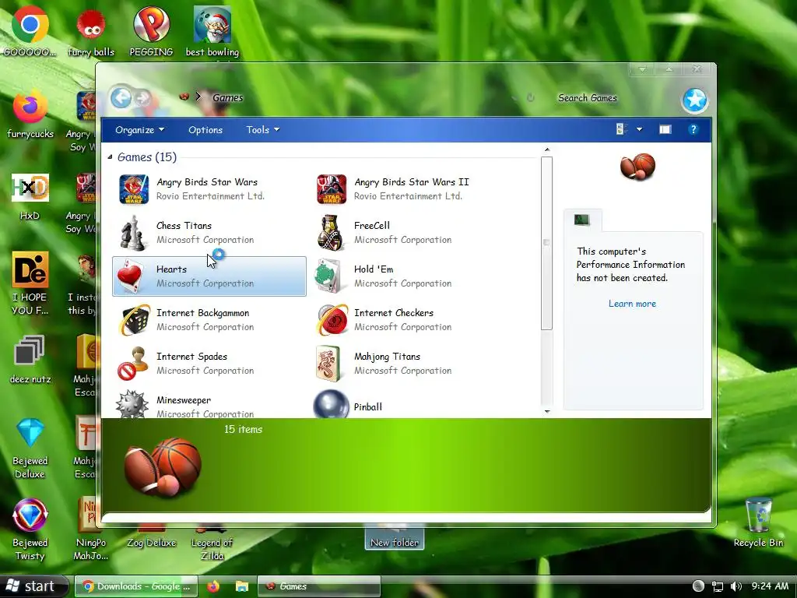
Task: Click the scroll down arrow in games list
Action: point(547,411)
